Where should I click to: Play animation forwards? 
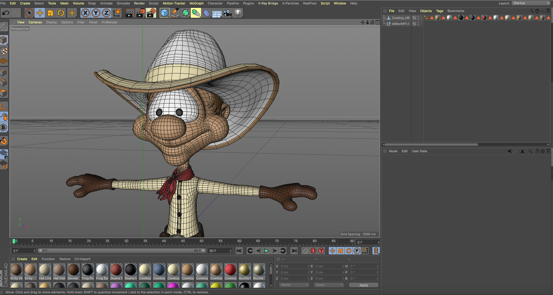click(266, 251)
